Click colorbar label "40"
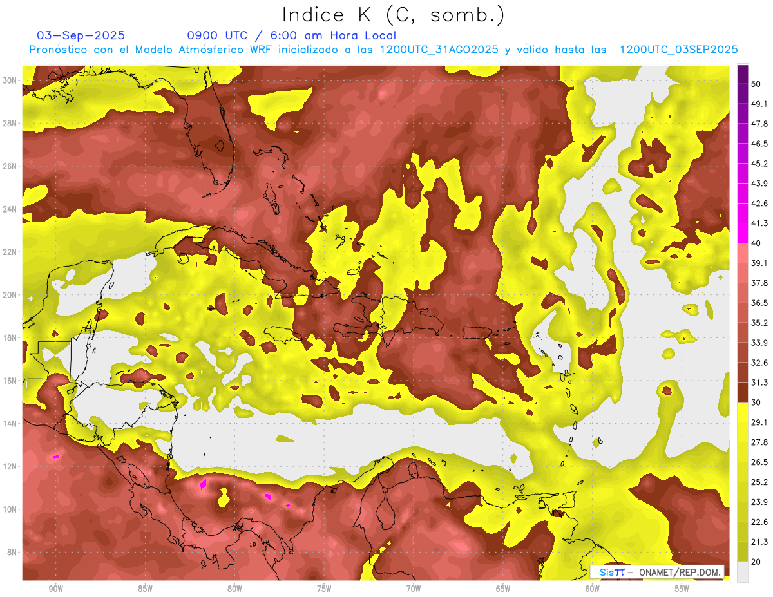 click(756, 243)
